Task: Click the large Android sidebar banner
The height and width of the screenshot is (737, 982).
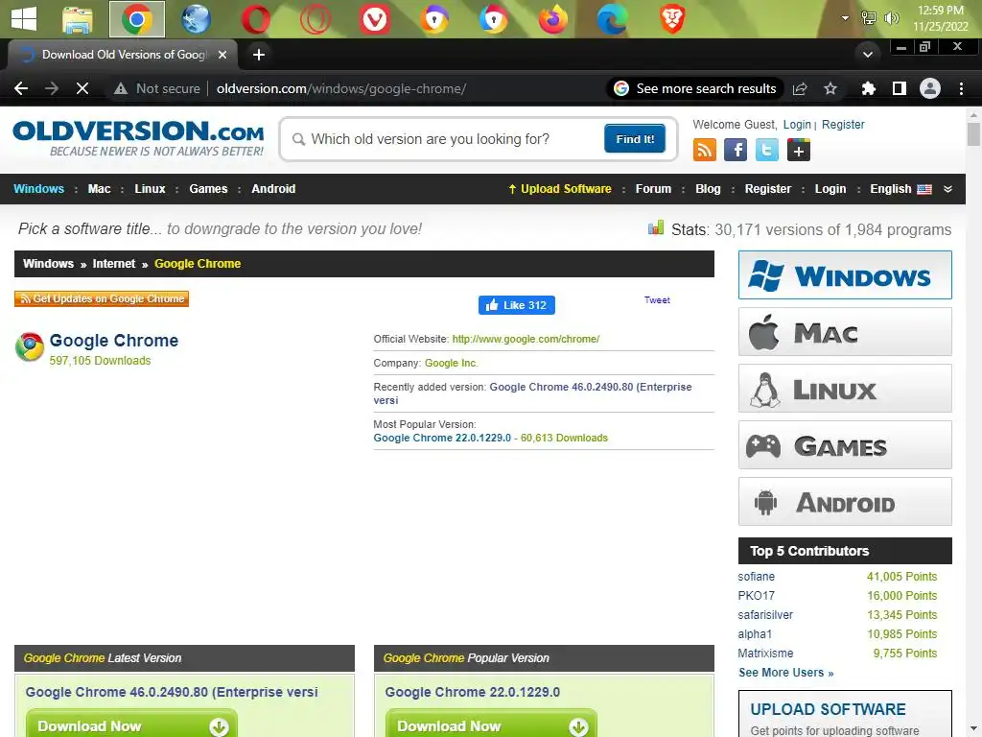Action: [845, 501]
